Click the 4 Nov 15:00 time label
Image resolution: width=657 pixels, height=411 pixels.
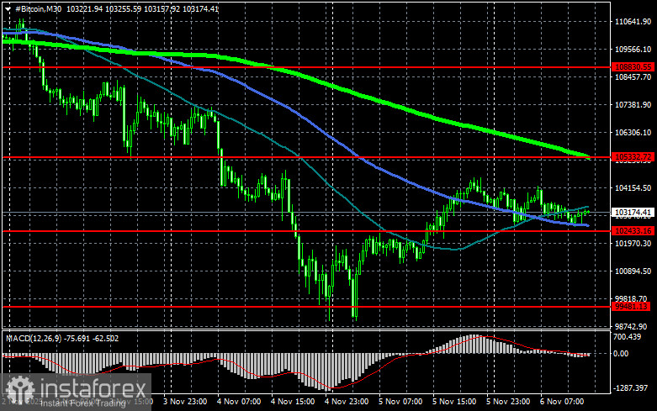[293, 402]
